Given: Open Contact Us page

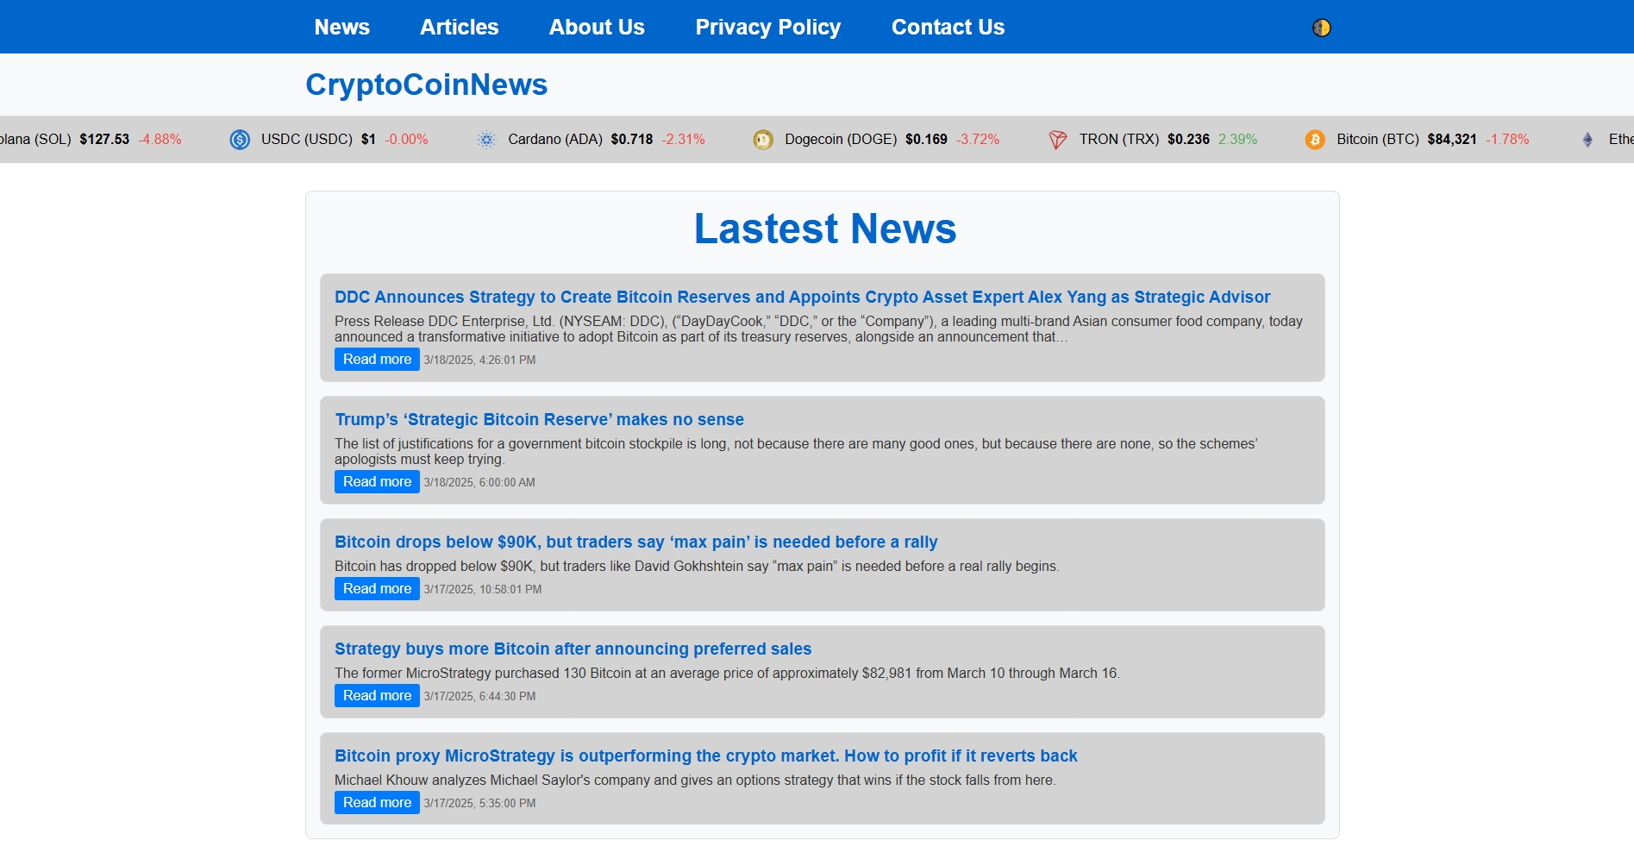Looking at the screenshot, I should [x=948, y=27].
